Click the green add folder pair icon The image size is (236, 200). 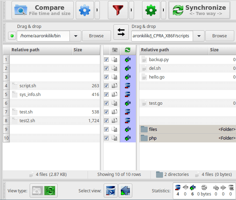tap(11, 36)
